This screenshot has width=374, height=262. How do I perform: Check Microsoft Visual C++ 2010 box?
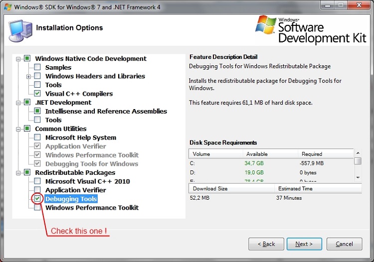coord(37,181)
